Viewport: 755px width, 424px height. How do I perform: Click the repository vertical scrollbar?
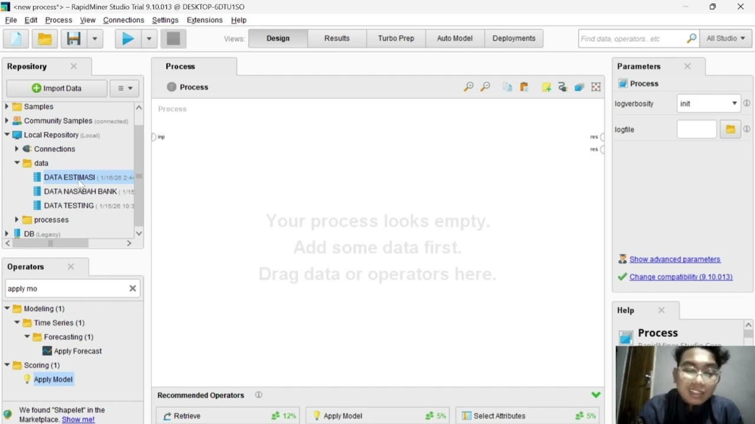tap(139, 175)
